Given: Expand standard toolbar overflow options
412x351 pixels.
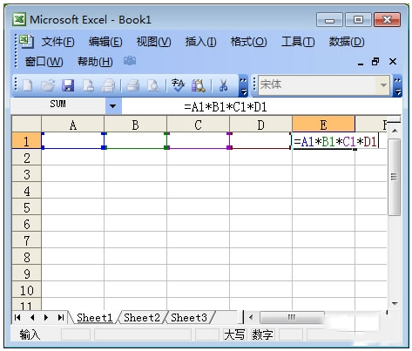Looking at the screenshot, I should [x=243, y=86].
